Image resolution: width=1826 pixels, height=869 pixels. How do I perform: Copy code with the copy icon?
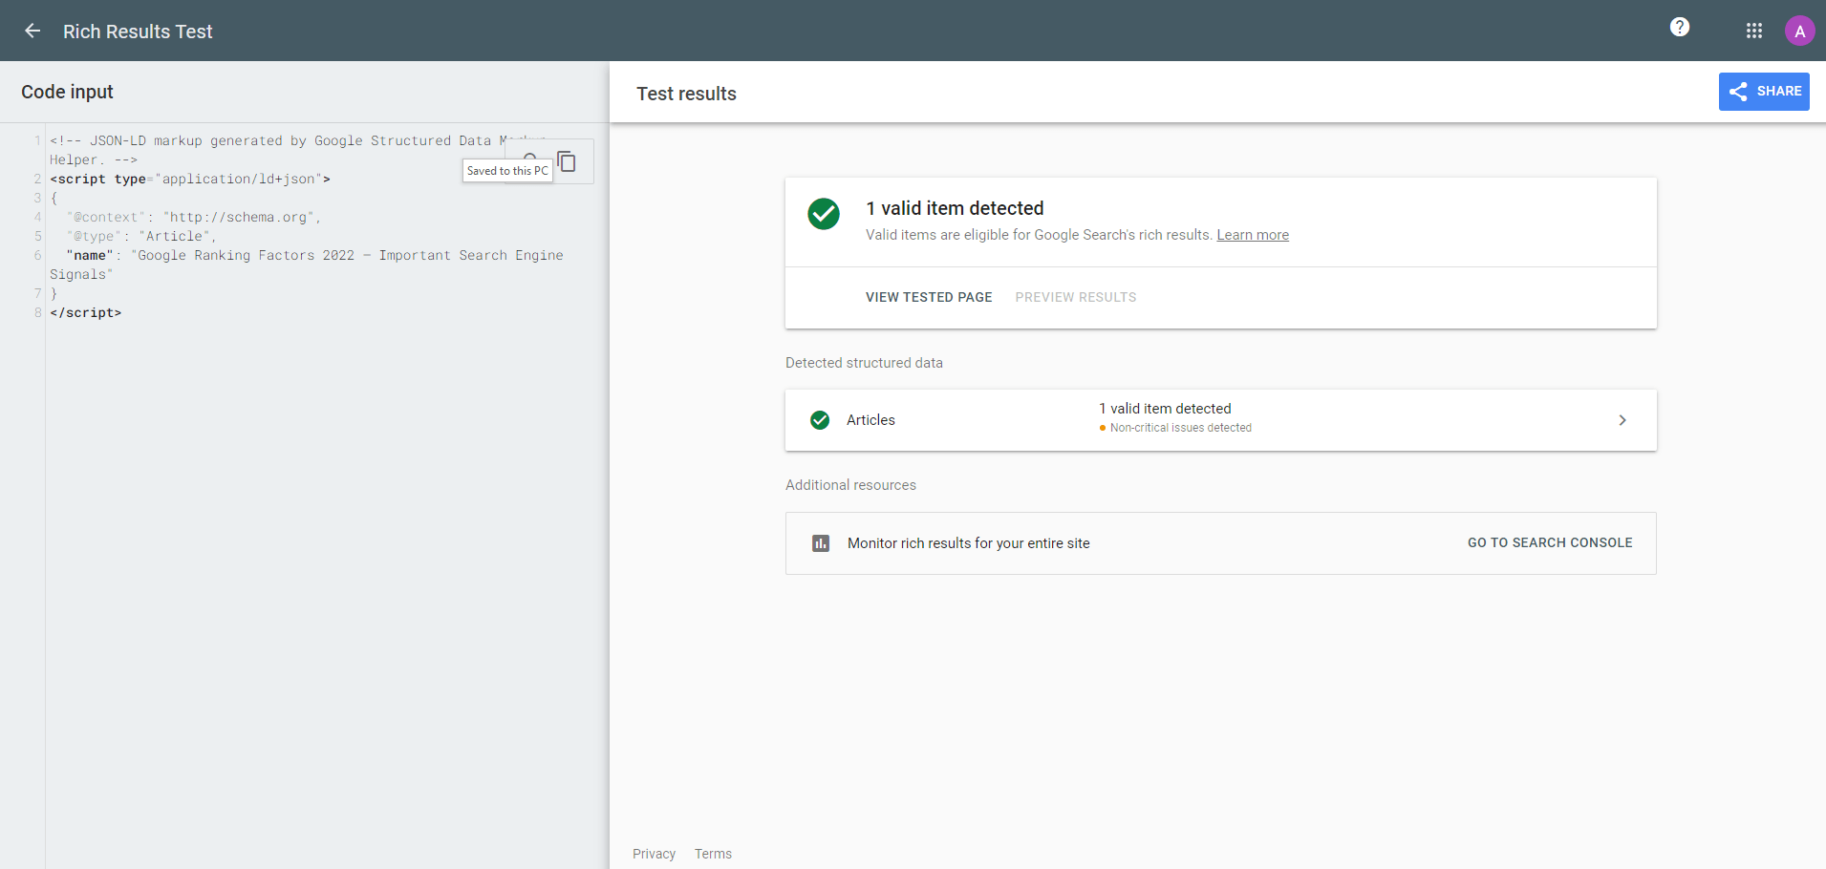click(x=567, y=161)
